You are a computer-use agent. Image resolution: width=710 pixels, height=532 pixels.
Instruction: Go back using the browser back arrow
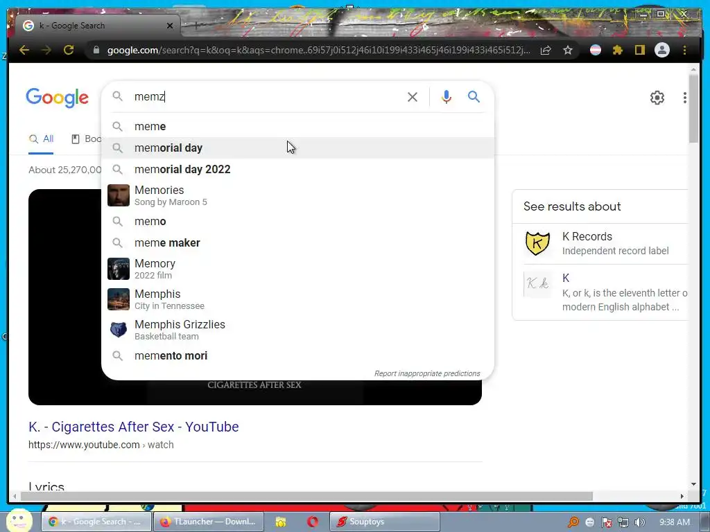pyautogui.click(x=24, y=50)
